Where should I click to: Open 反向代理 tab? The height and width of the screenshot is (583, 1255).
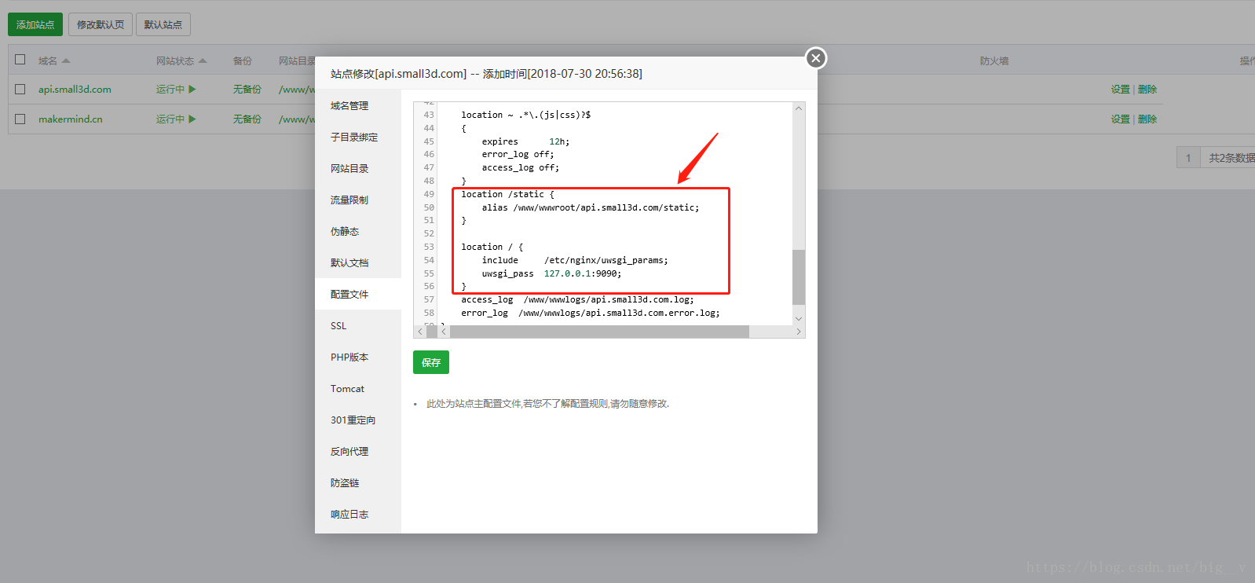358,451
